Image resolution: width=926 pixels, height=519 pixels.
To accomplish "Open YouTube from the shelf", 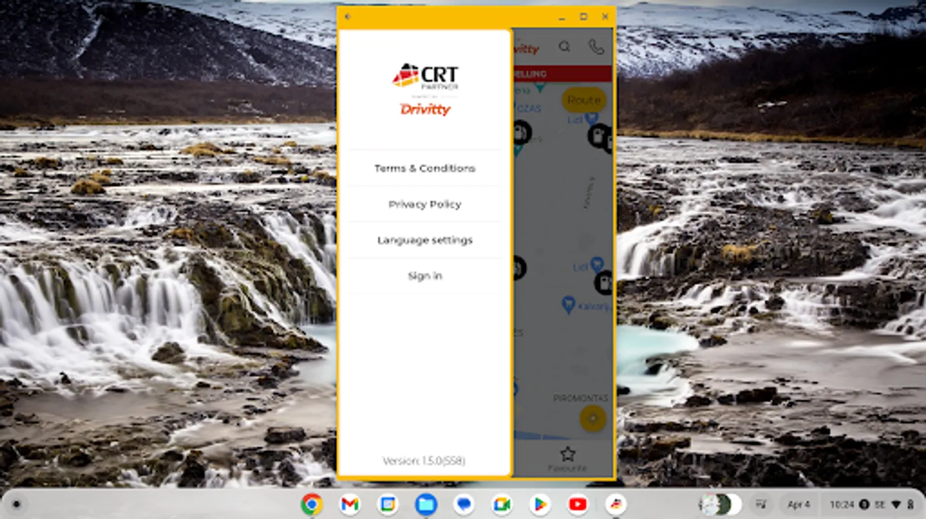I will coord(578,505).
